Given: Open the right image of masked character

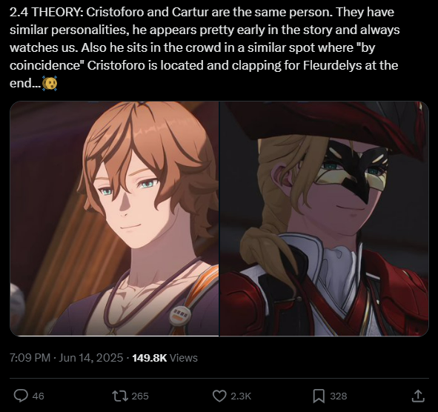Looking at the screenshot, I should [325, 219].
